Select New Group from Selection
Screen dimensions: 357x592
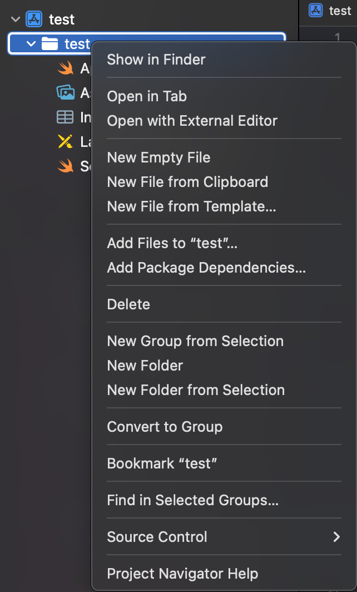[195, 341]
